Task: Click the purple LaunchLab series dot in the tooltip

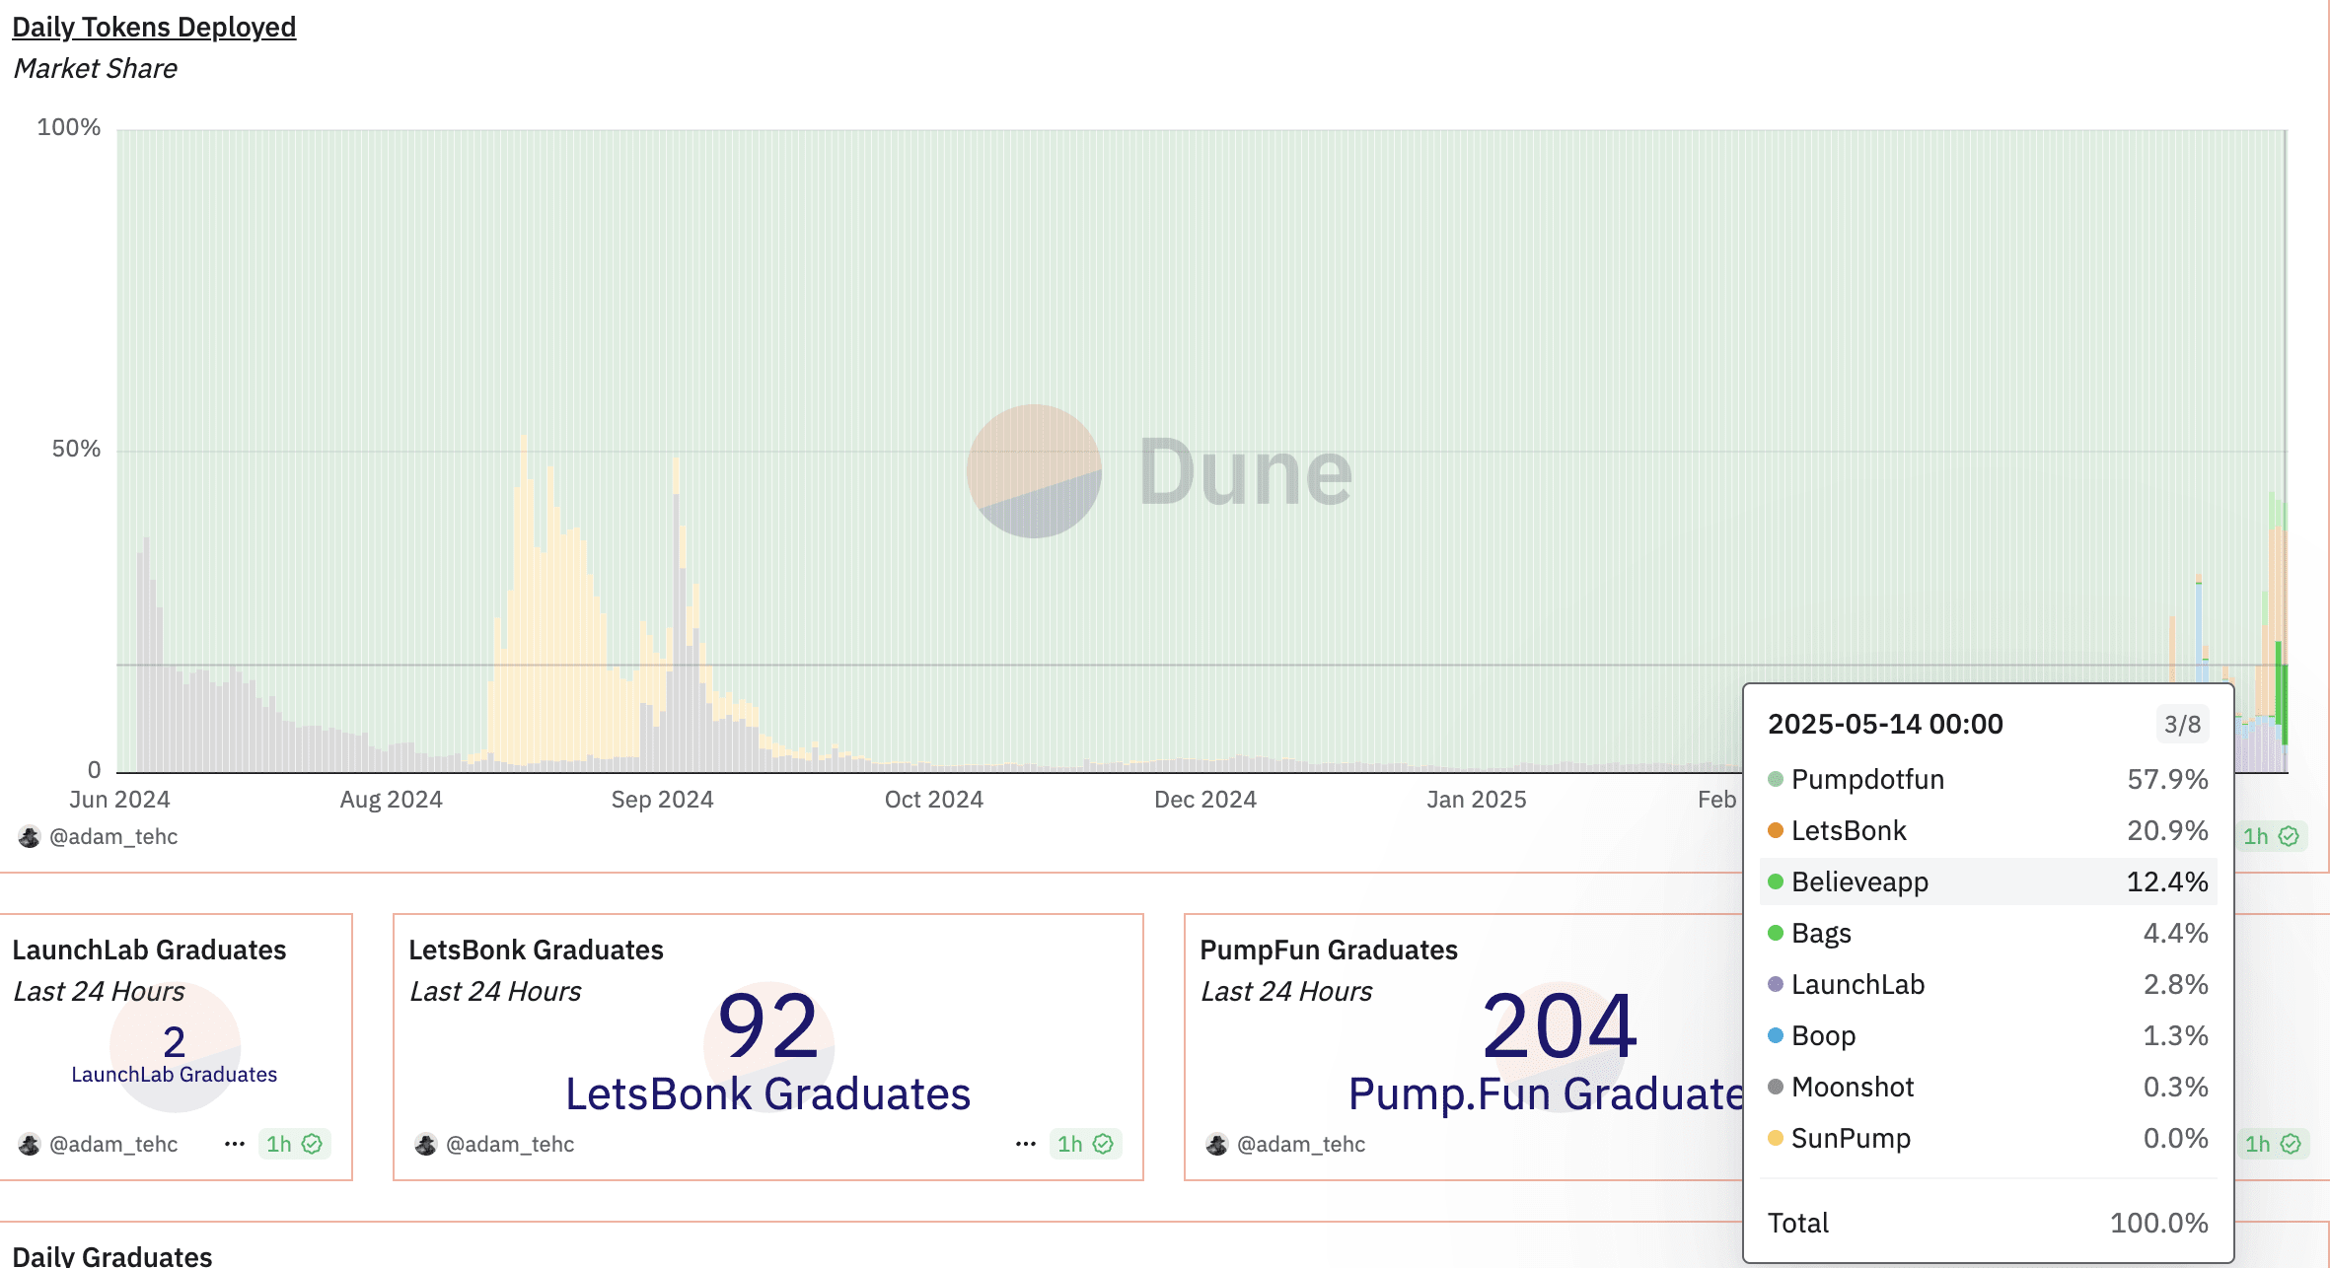Action: 1776,984
